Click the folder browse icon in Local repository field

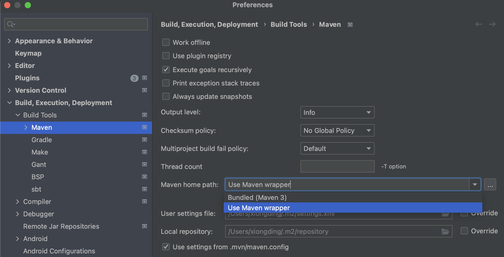[x=445, y=232]
